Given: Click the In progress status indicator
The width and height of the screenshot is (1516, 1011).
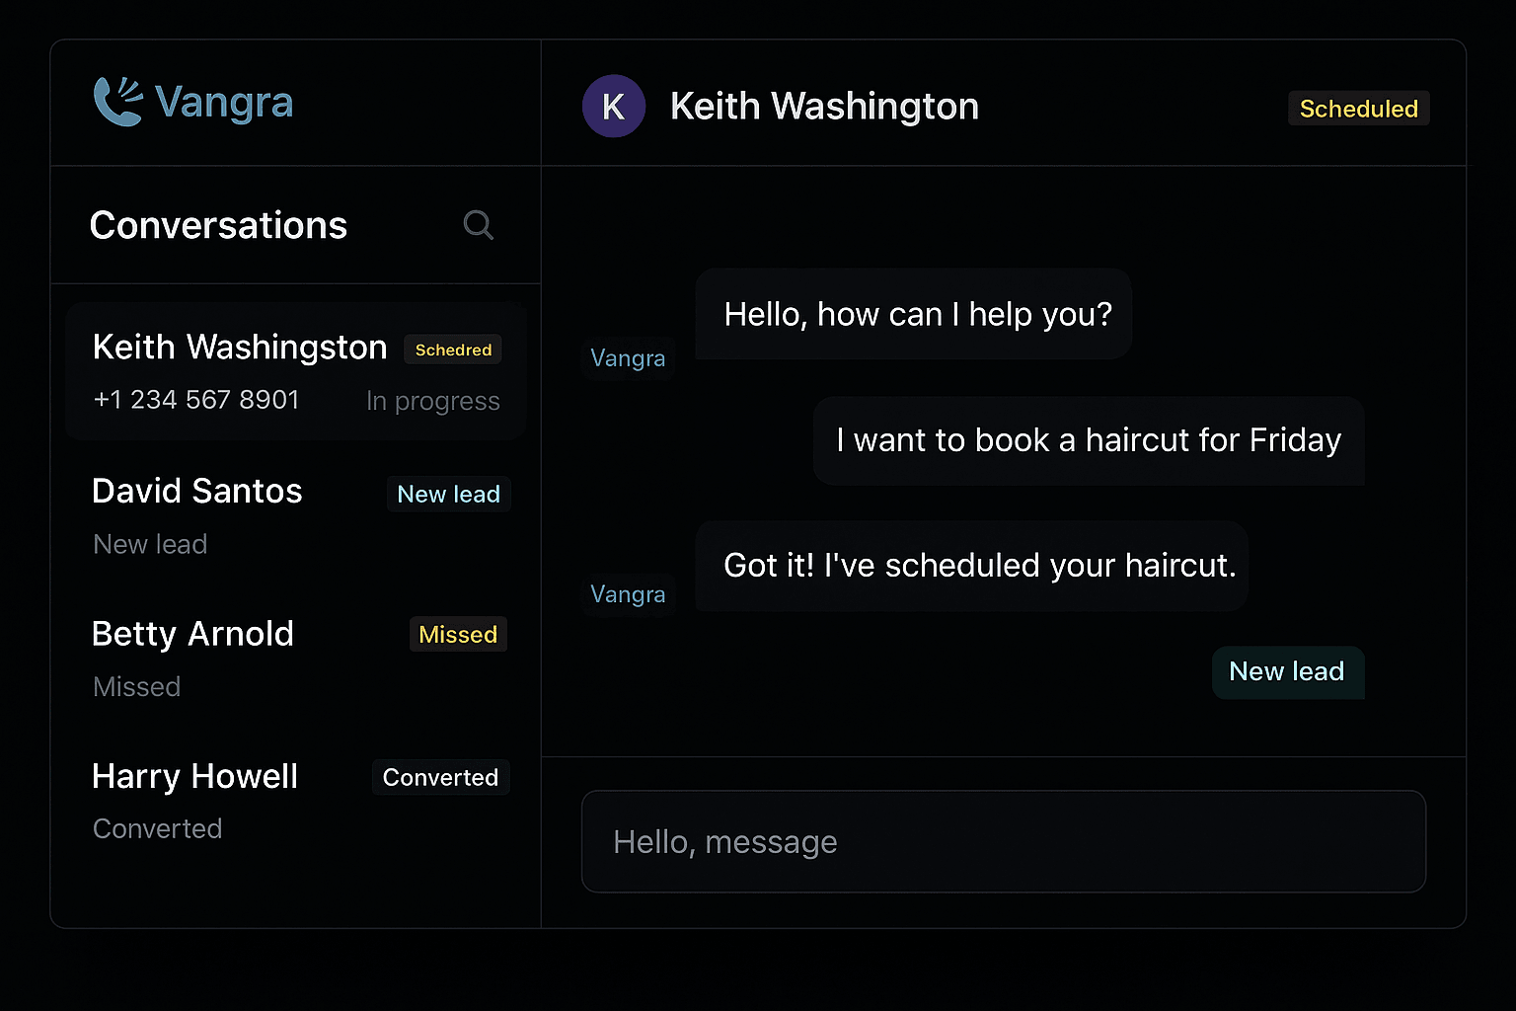Looking at the screenshot, I should click(432, 401).
